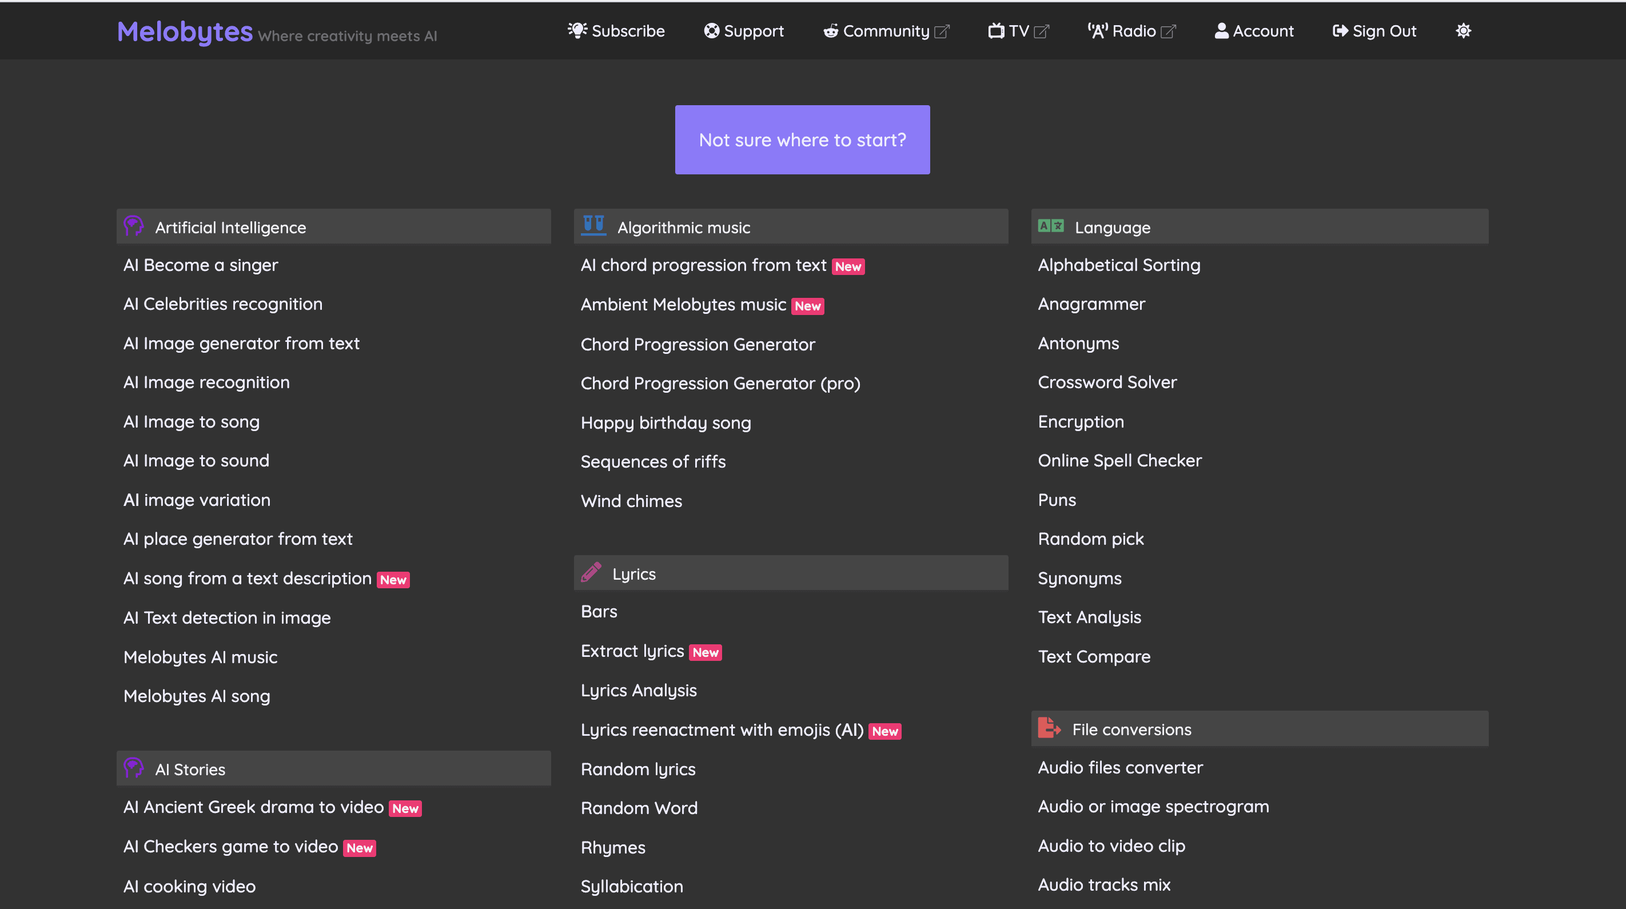The height and width of the screenshot is (909, 1626).
Task: Open Audio to video clip
Action: point(1111,846)
